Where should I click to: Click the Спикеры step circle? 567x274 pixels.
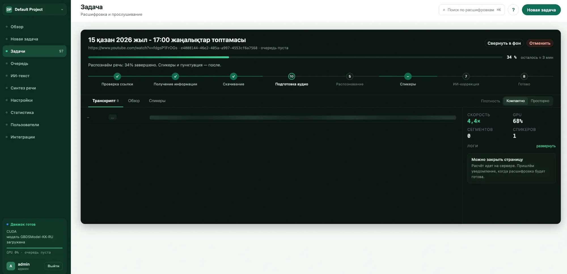click(408, 76)
